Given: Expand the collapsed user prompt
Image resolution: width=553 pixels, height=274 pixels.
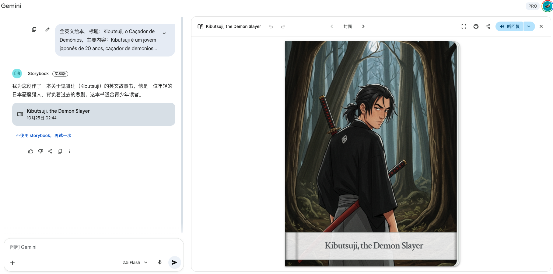Looking at the screenshot, I should [164, 33].
